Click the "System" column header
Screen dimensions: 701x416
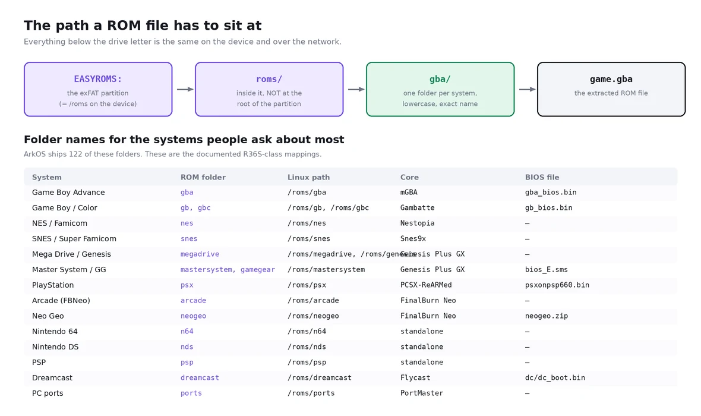pos(47,177)
